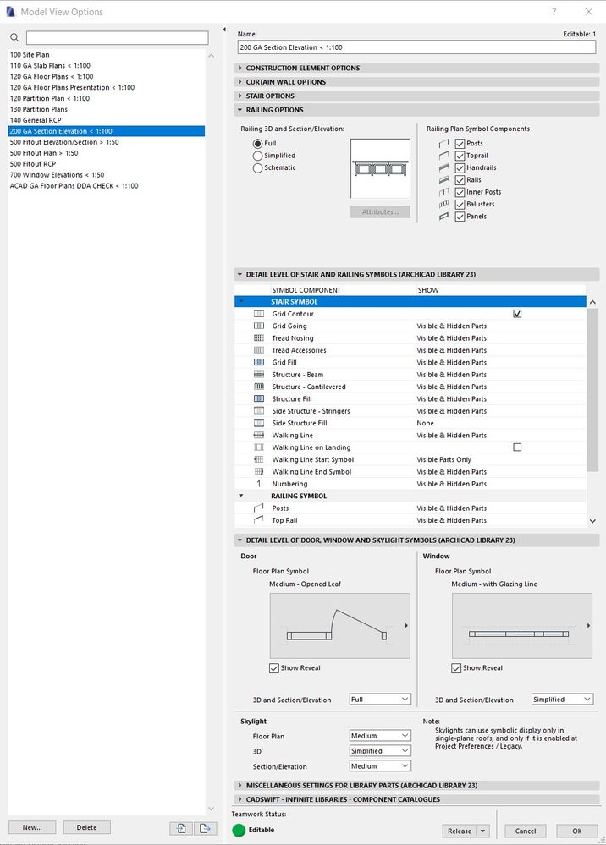Click the search magnifier icon

(x=14, y=37)
